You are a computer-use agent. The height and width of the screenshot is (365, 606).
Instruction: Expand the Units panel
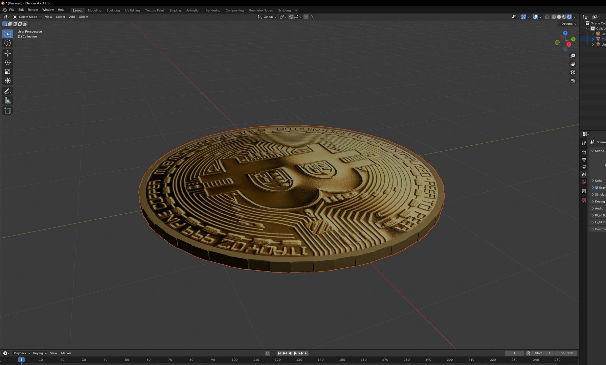[x=598, y=181]
